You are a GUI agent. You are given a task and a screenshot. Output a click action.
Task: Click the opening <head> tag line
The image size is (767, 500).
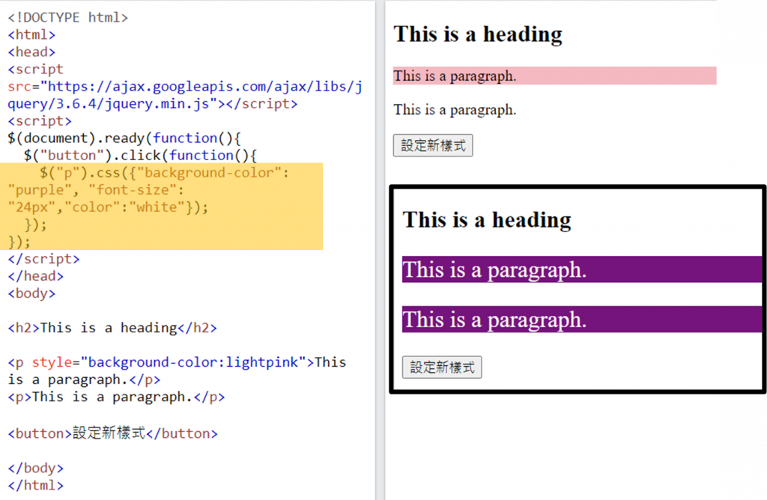[x=31, y=52]
